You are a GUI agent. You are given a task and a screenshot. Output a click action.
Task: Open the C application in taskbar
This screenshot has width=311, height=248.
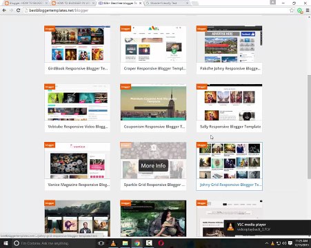(149, 243)
